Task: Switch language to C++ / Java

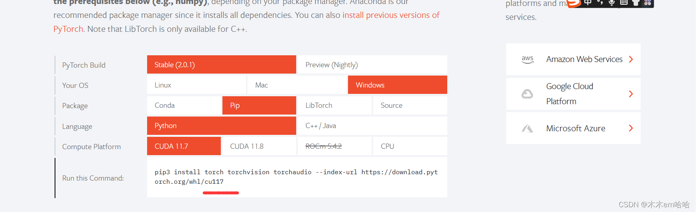Action: click(372, 126)
